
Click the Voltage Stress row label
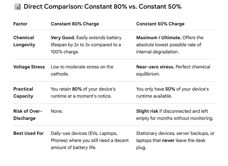pos(29,67)
